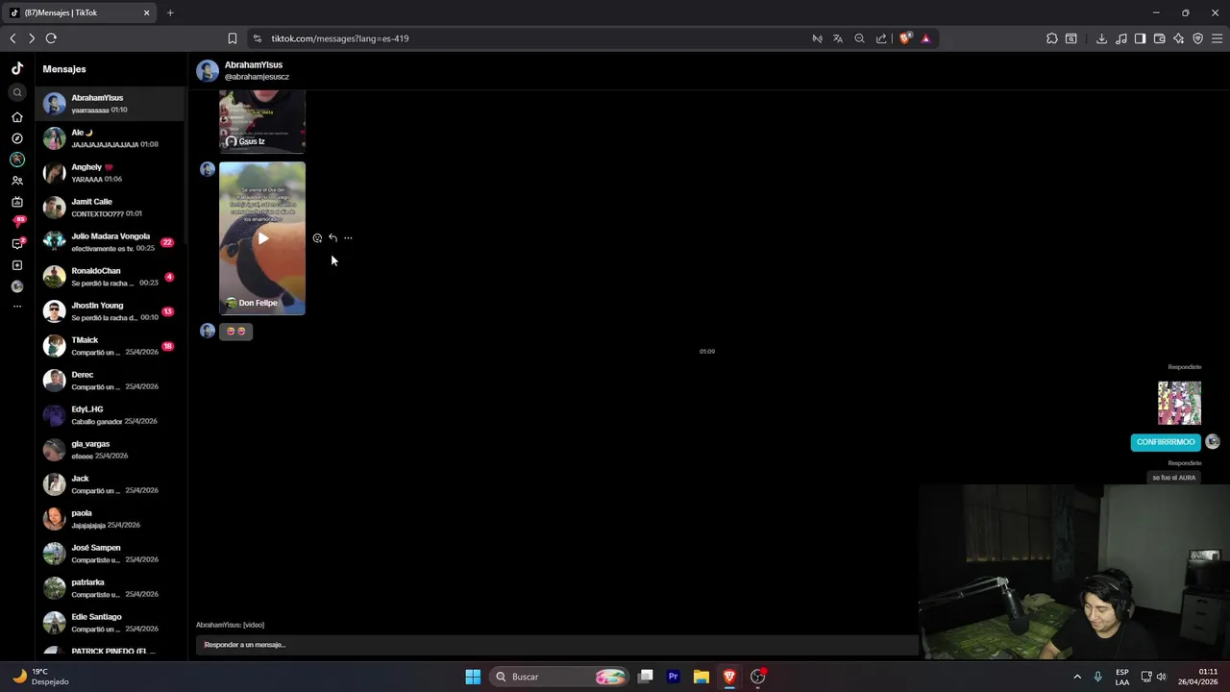Screen dimensions: 1230x692
Task: Open Jhostin Young conversation
Action: tap(110, 311)
